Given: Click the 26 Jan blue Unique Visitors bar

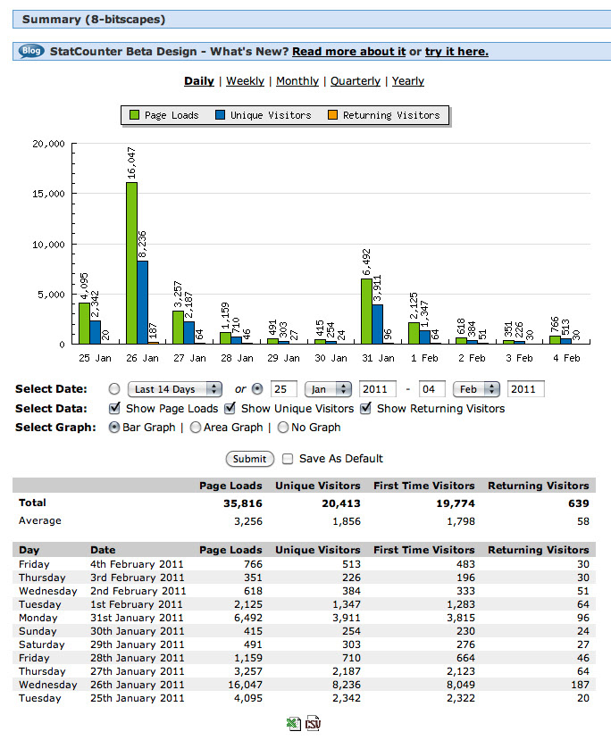Looking at the screenshot, I should click(x=143, y=302).
